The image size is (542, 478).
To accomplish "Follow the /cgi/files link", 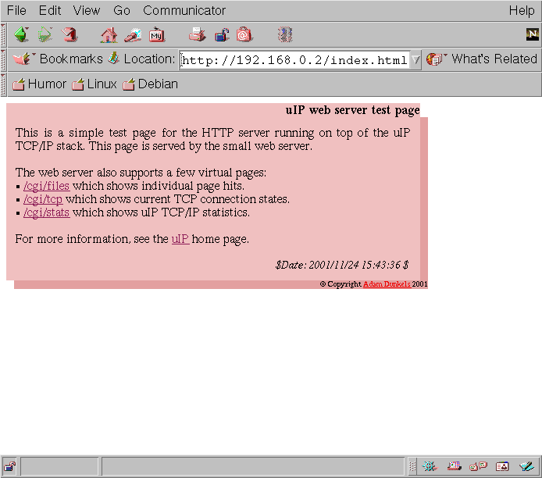I will 47,187.
